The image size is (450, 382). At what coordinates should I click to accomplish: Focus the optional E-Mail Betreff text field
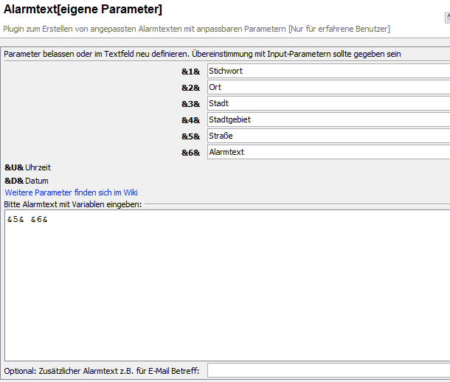tap(328, 370)
